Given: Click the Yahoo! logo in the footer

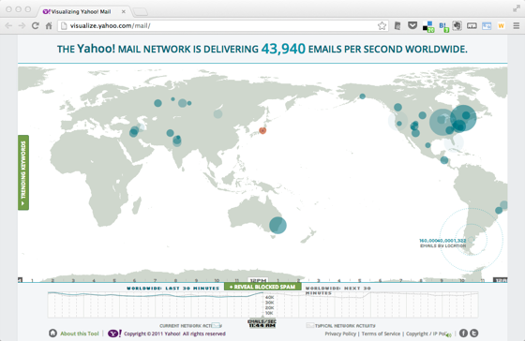Looking at the screenshot, I should 114,334.
